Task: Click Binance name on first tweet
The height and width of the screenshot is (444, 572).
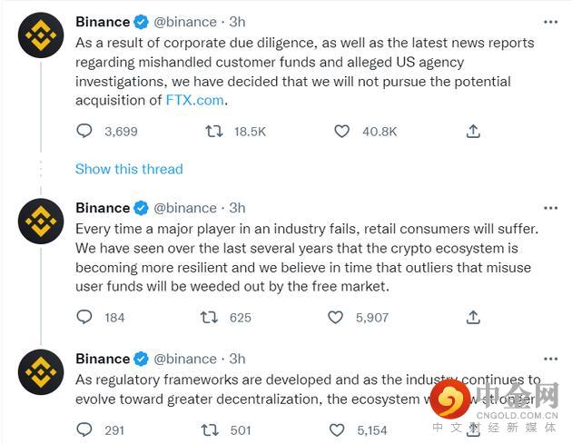Action: click(103, 22)
